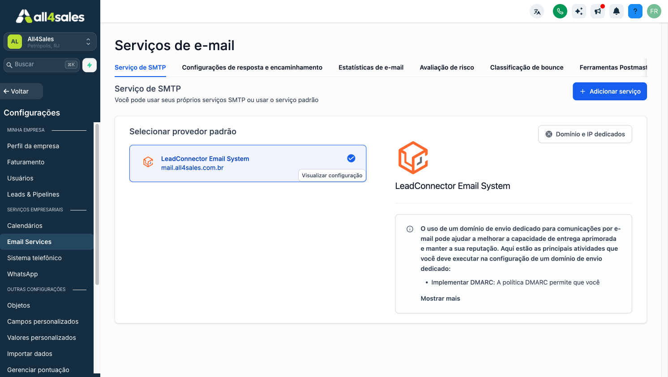Open Importar dados in sidebar
This screenshot has width=668, height=377.
pos(47,354)
